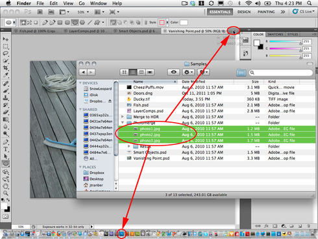Viewport: 318px width, 239px height.
Task: Open the Finder File menu
Action: 40,3
